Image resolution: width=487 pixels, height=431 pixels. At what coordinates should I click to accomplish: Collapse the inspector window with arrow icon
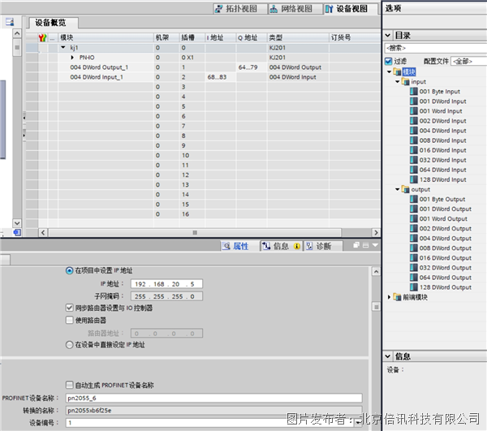tap(375, 245)
